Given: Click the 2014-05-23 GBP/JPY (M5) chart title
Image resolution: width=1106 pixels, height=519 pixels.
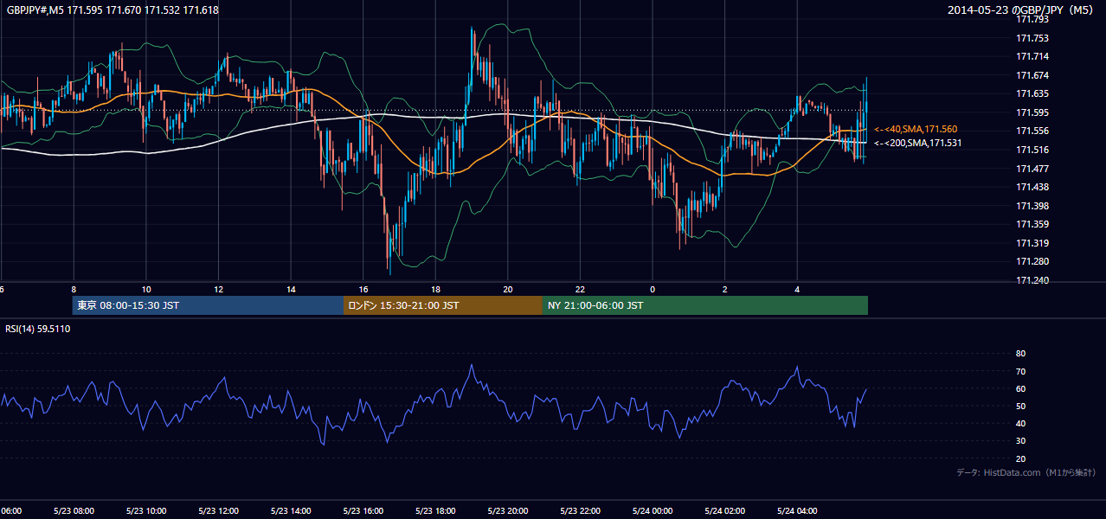Looking at the screenshot, I should tap(1021, 10).
